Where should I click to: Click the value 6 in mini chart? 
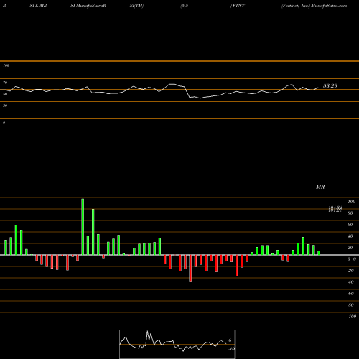pyautogui.click(x=230, y=340)
